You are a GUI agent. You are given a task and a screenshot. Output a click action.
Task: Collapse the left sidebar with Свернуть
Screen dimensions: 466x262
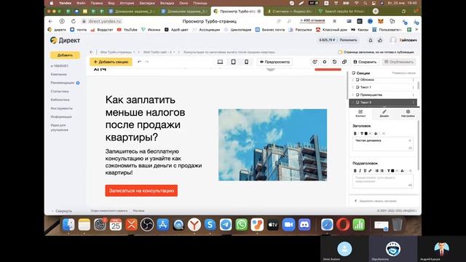[x=62, y=211]
